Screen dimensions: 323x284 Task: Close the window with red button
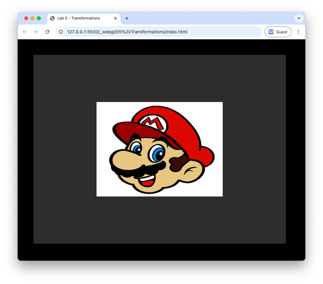26,18
